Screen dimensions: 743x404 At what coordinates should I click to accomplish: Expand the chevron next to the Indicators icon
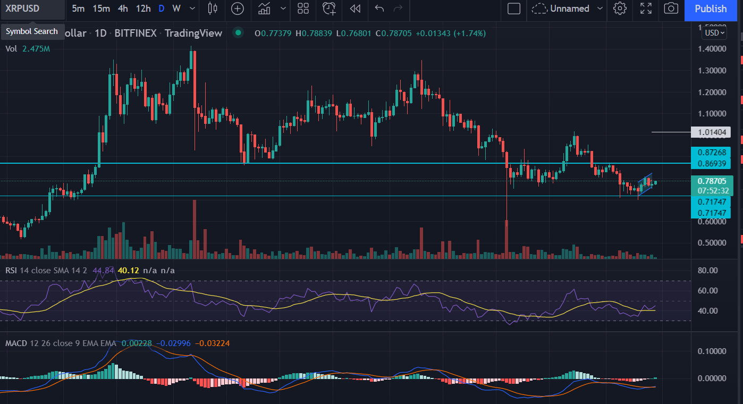tap(283, 9)
